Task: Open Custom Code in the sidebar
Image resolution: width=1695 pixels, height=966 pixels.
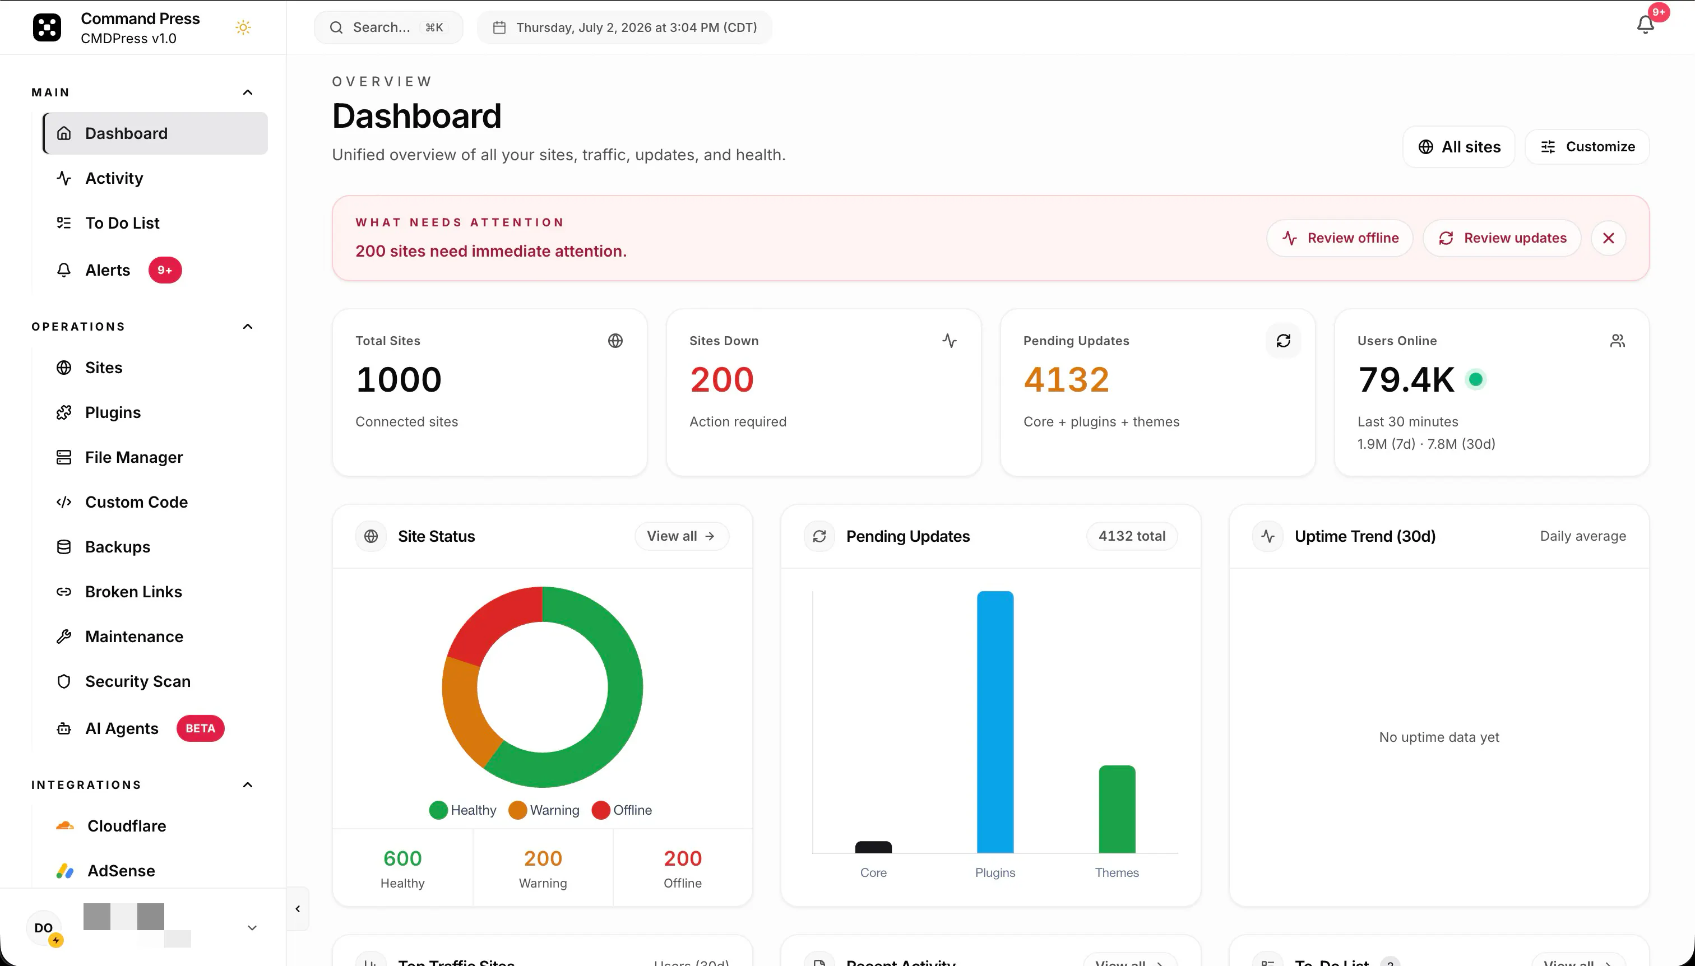Action: [155, 502]
